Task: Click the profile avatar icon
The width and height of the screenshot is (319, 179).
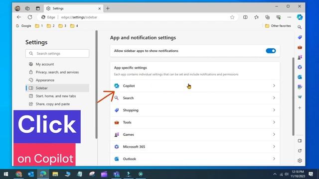Action: pos(17,8)
